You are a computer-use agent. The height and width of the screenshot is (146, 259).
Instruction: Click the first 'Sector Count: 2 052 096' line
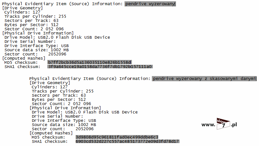34,29
